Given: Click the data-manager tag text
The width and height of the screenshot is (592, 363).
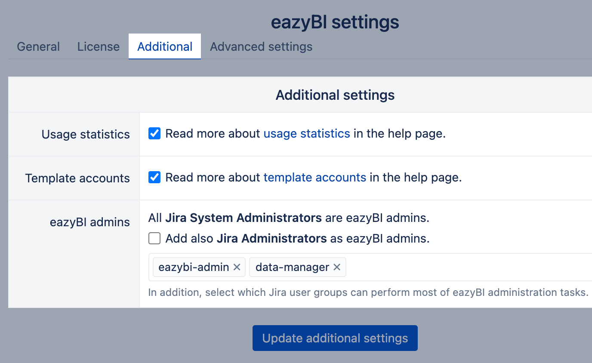Looking at the screenshot, I should (x=292, y=267).
